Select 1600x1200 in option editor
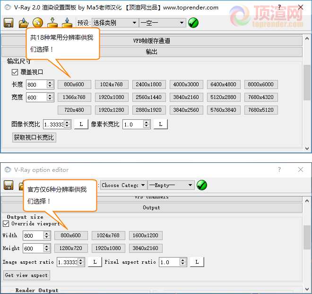Viewport: 312px width, 294px height. tap(146, 235)
